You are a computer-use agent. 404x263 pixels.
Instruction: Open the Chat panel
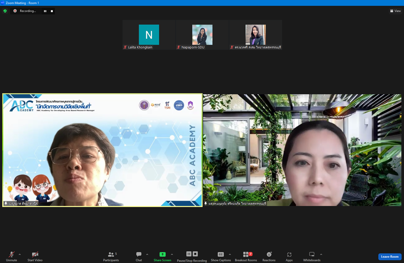click(x=139, y=255)
